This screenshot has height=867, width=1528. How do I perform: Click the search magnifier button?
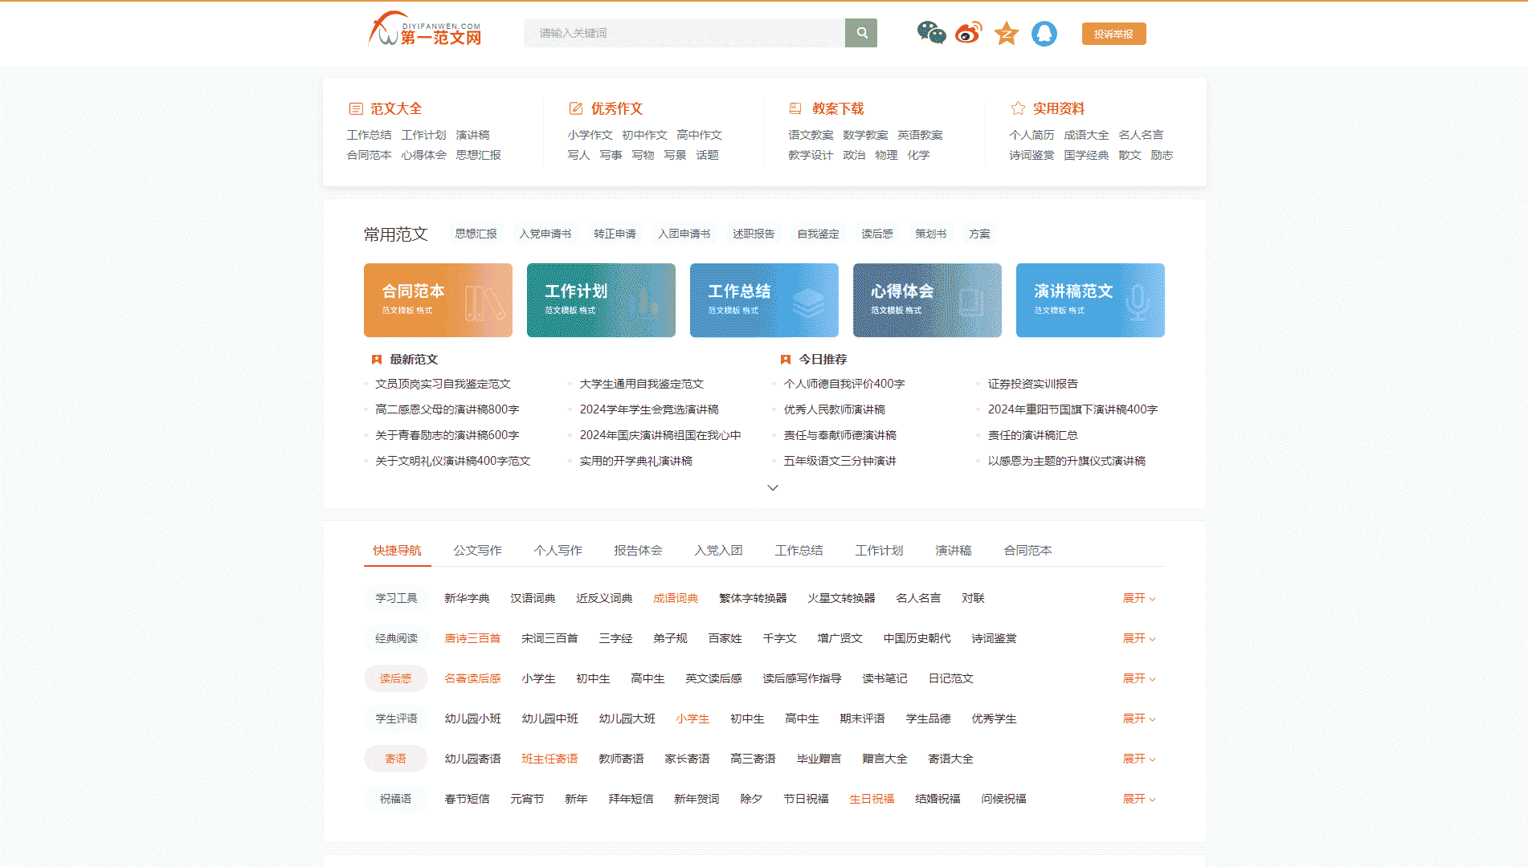861,33
